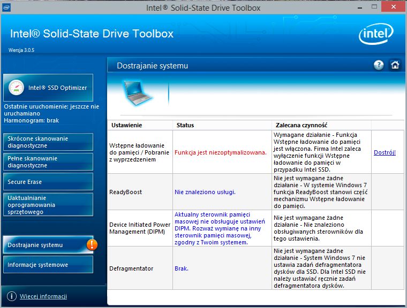Click the ReadyBoost recommendation text
The width and height of the screenshot is (407, 308).
point(320,192)
